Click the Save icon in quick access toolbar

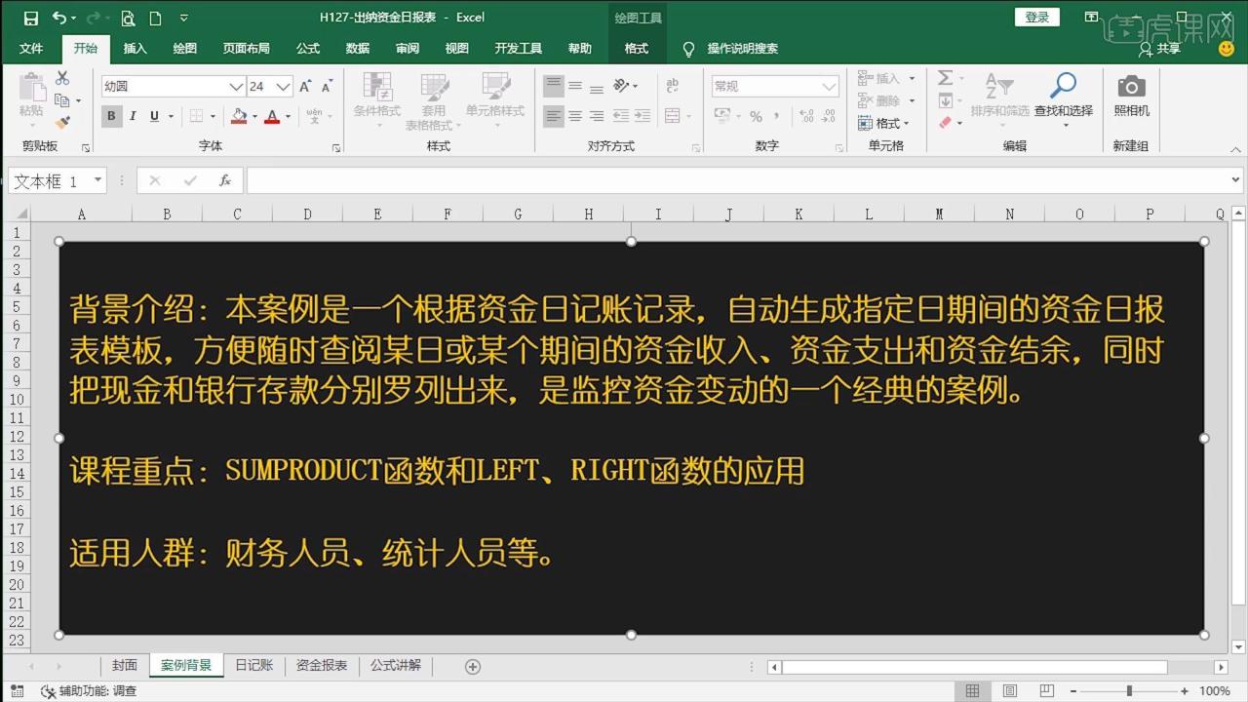[x=31, y=18]
